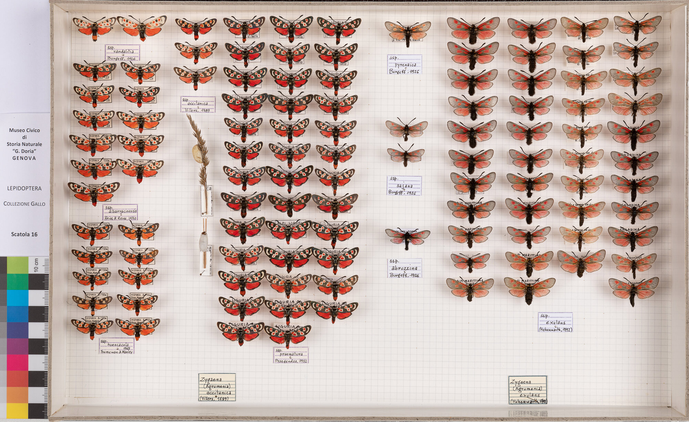Click the light green top color swatch
This screenshot has width=689, height=422.
click(17, 265)
